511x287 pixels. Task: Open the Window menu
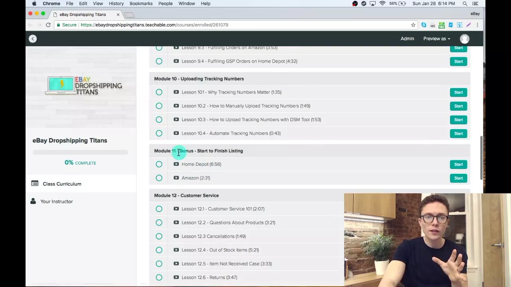click(x=186, y=4)
